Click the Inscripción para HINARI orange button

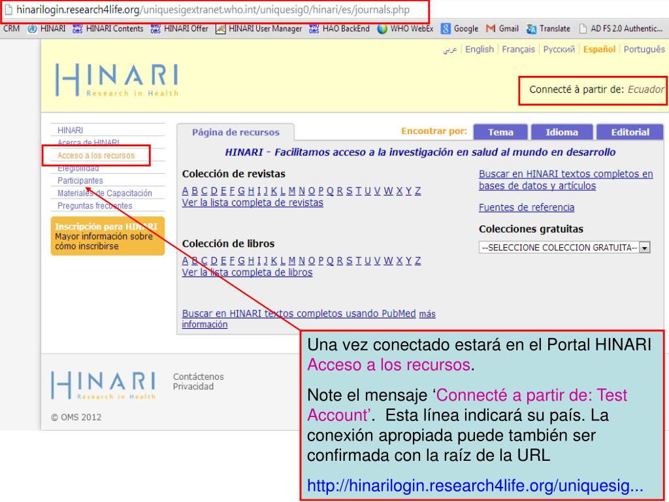108,236
